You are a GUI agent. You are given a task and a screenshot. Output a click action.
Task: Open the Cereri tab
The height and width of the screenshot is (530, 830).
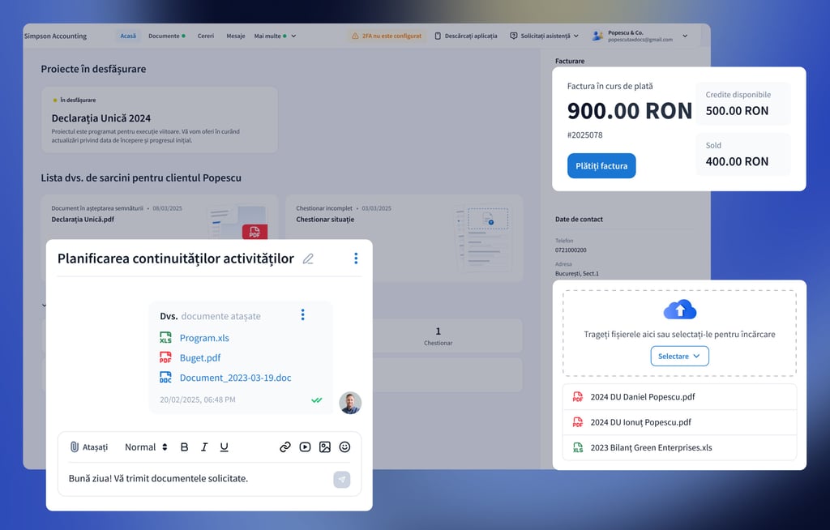pyautogui.click(x=206, y=36)
